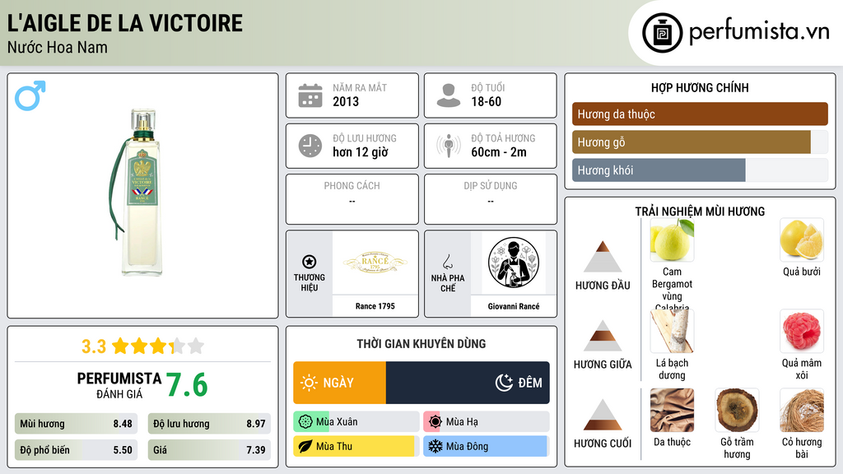This screenshot has width=843, height=474.
Task: Click the sun icon in Ngày bar
Action: [309, 383]
